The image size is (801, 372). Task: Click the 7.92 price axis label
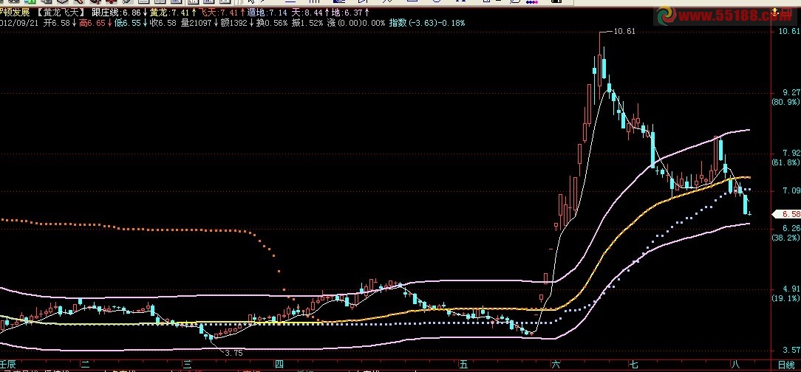click(791, 153)
